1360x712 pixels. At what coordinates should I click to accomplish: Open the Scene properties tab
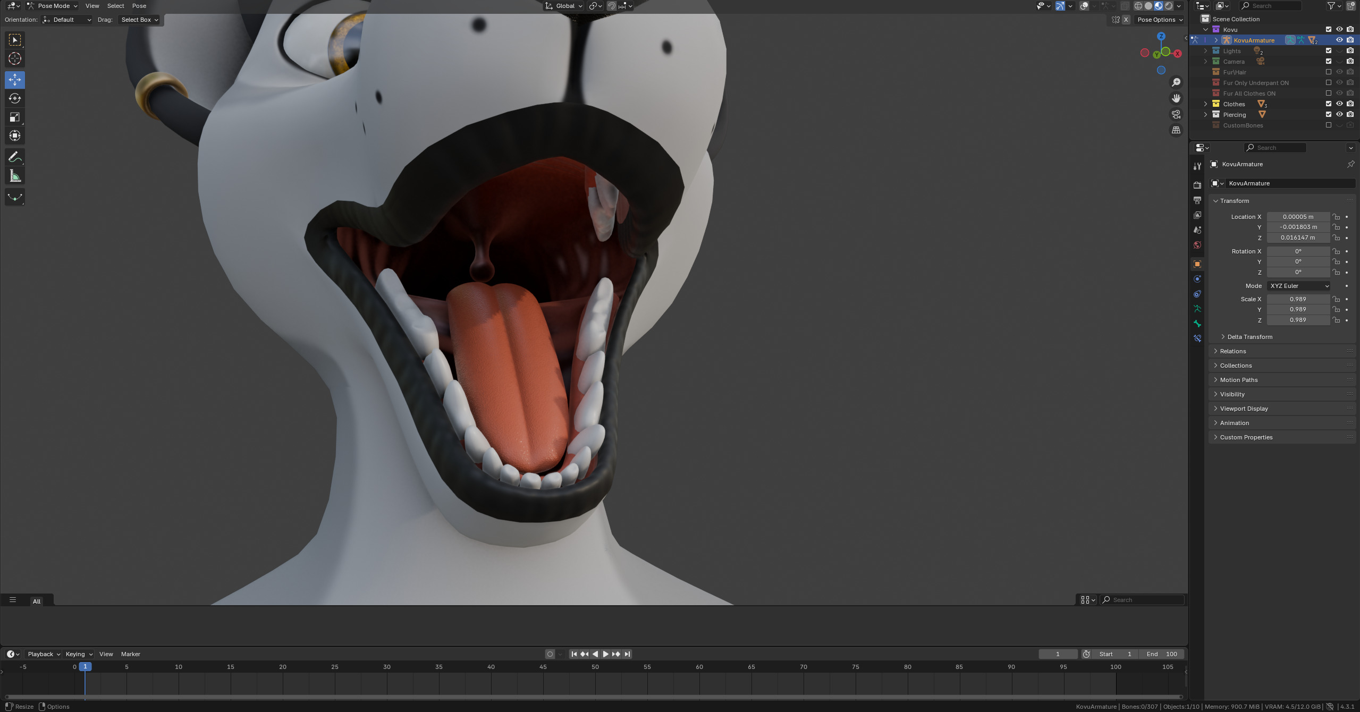coord(1197,230)
